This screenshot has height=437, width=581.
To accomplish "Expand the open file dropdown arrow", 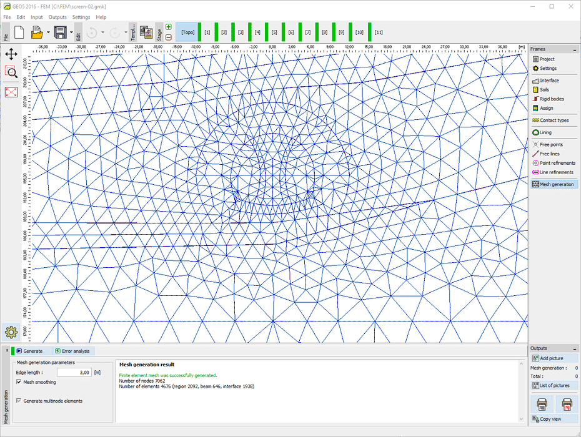I will (48, 32).
